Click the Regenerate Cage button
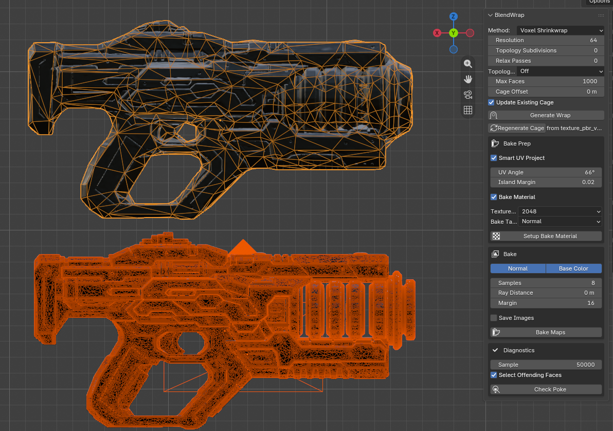The width and height of the screenshot is (613, 431). 517,128
